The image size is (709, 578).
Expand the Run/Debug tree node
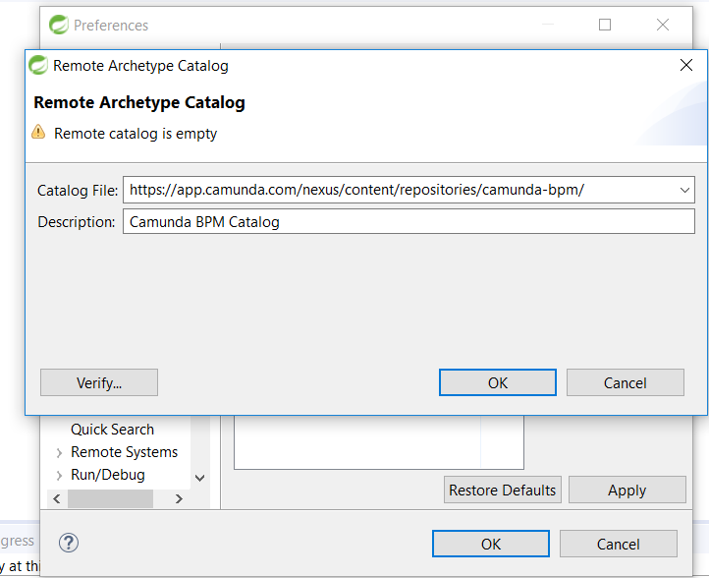(x=60, y=475)
